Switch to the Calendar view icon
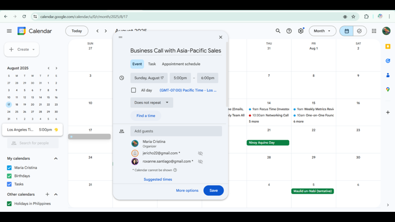Screen dimensions: 395x222 [x=347, y=31]
